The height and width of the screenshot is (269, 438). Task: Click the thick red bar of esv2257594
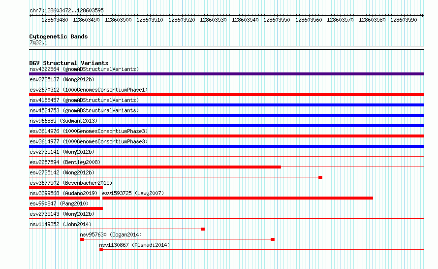click(155, 167)
